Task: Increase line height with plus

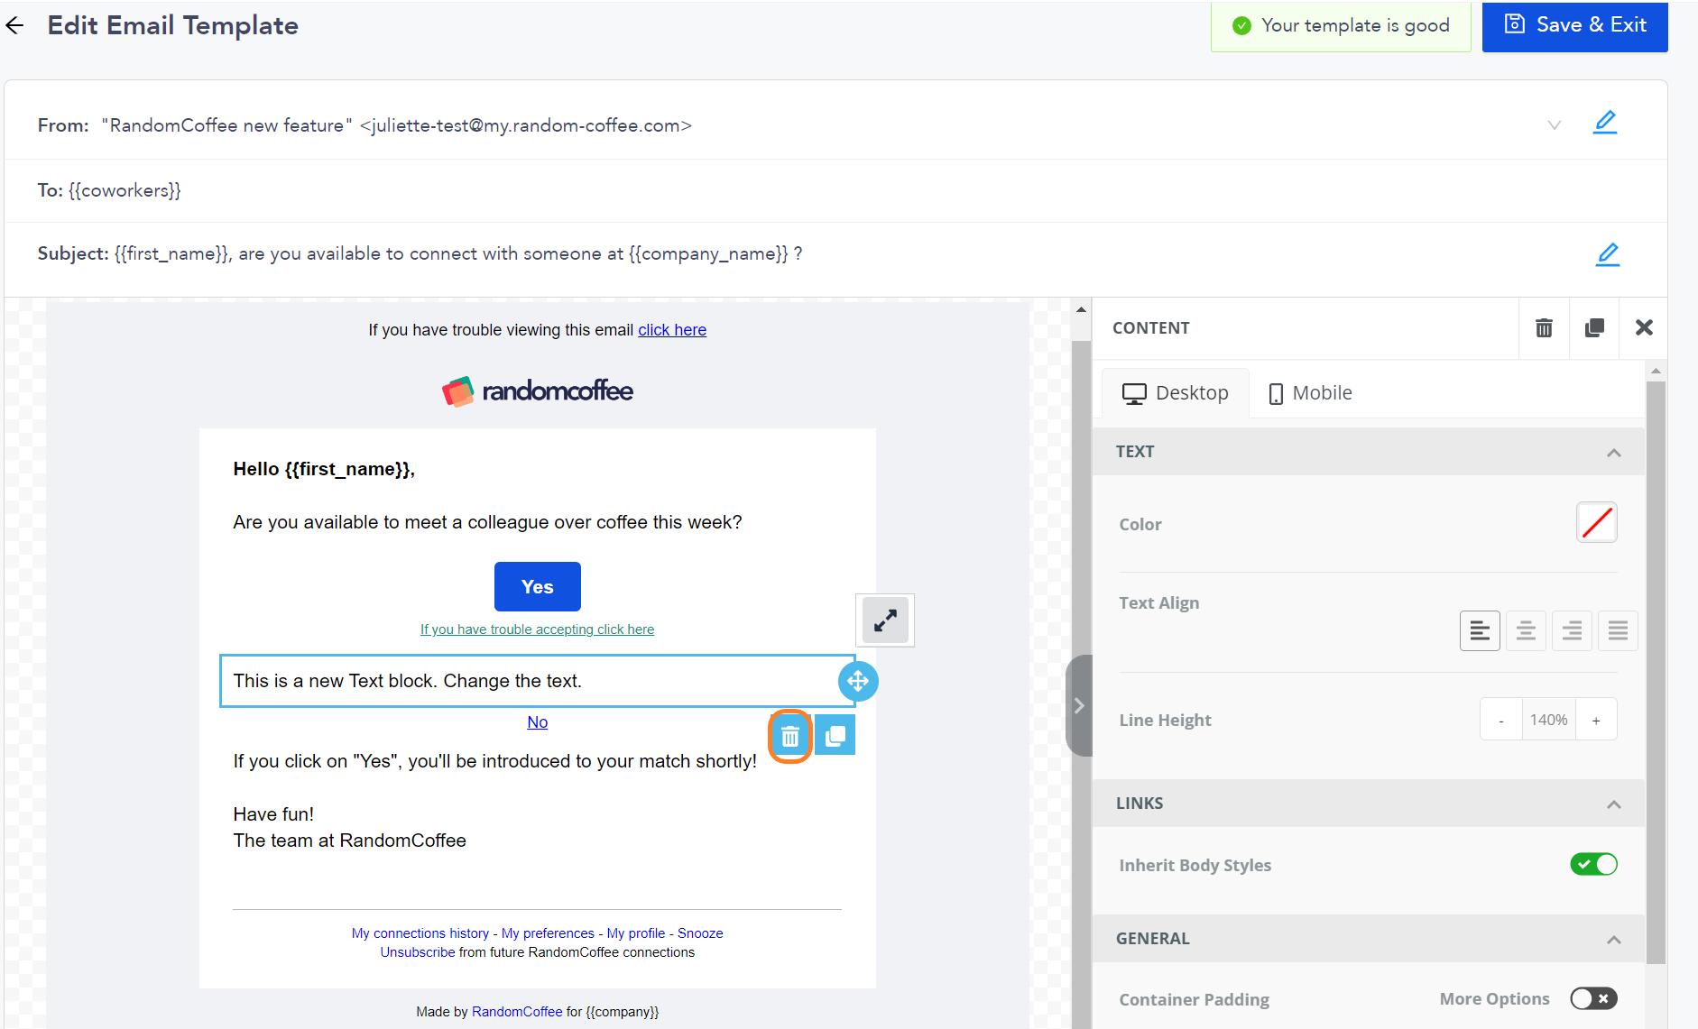Action: 1596,720
